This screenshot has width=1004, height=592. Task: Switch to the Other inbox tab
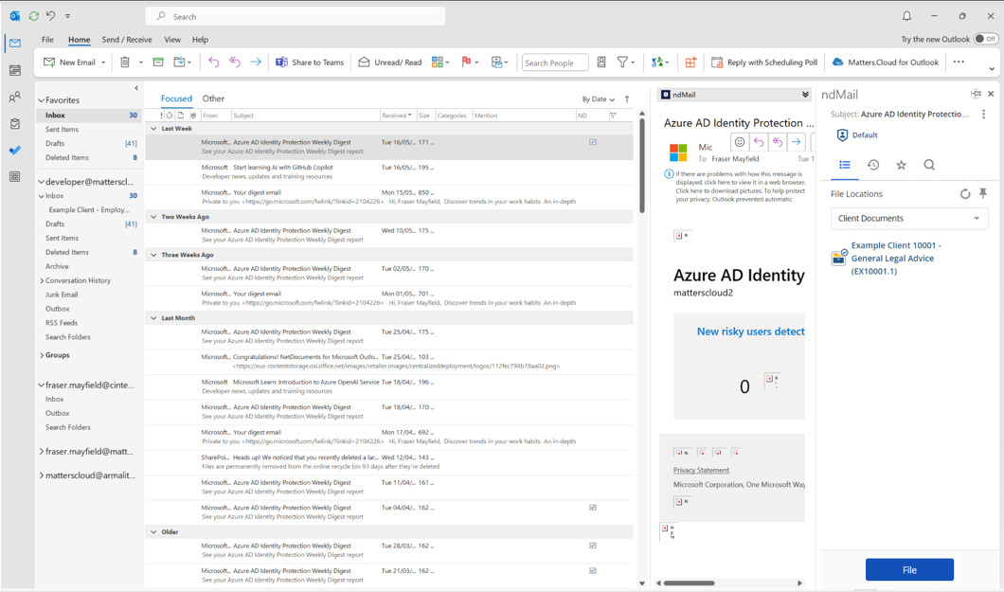point(213,99)
